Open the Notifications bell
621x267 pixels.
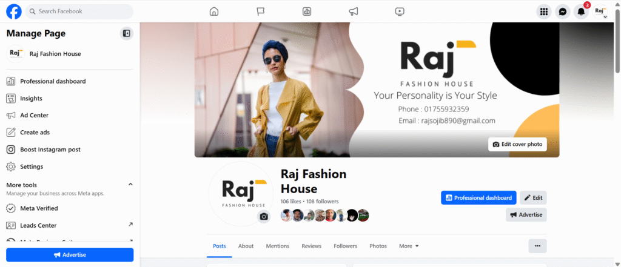click(x=582, y=12)
